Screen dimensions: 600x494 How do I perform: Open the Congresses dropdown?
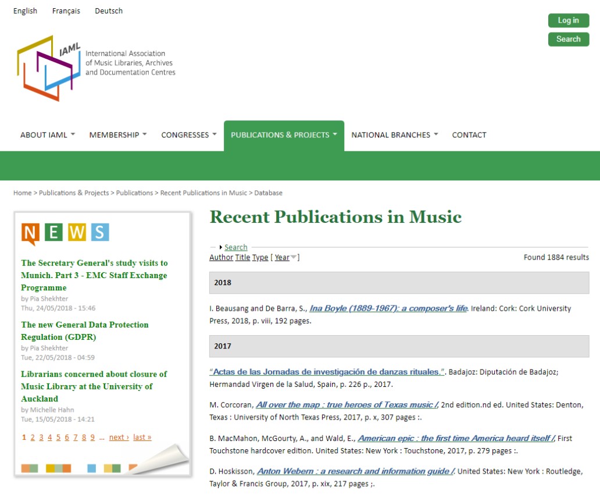(188, 135)
